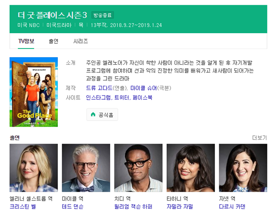
Task: Click the 방송종료 status badge
Action: [102, 15]
